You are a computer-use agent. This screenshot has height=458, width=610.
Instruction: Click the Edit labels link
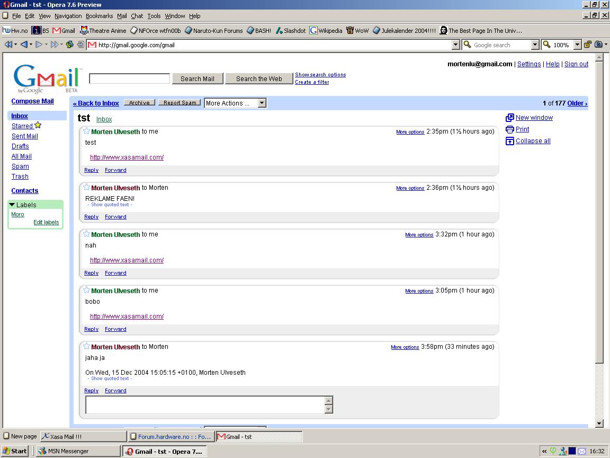tap(46, 222)
